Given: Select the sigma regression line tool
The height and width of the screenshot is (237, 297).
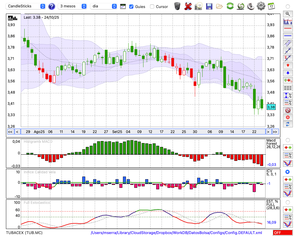Looking at the screenshot, I should tap(288, 58).
